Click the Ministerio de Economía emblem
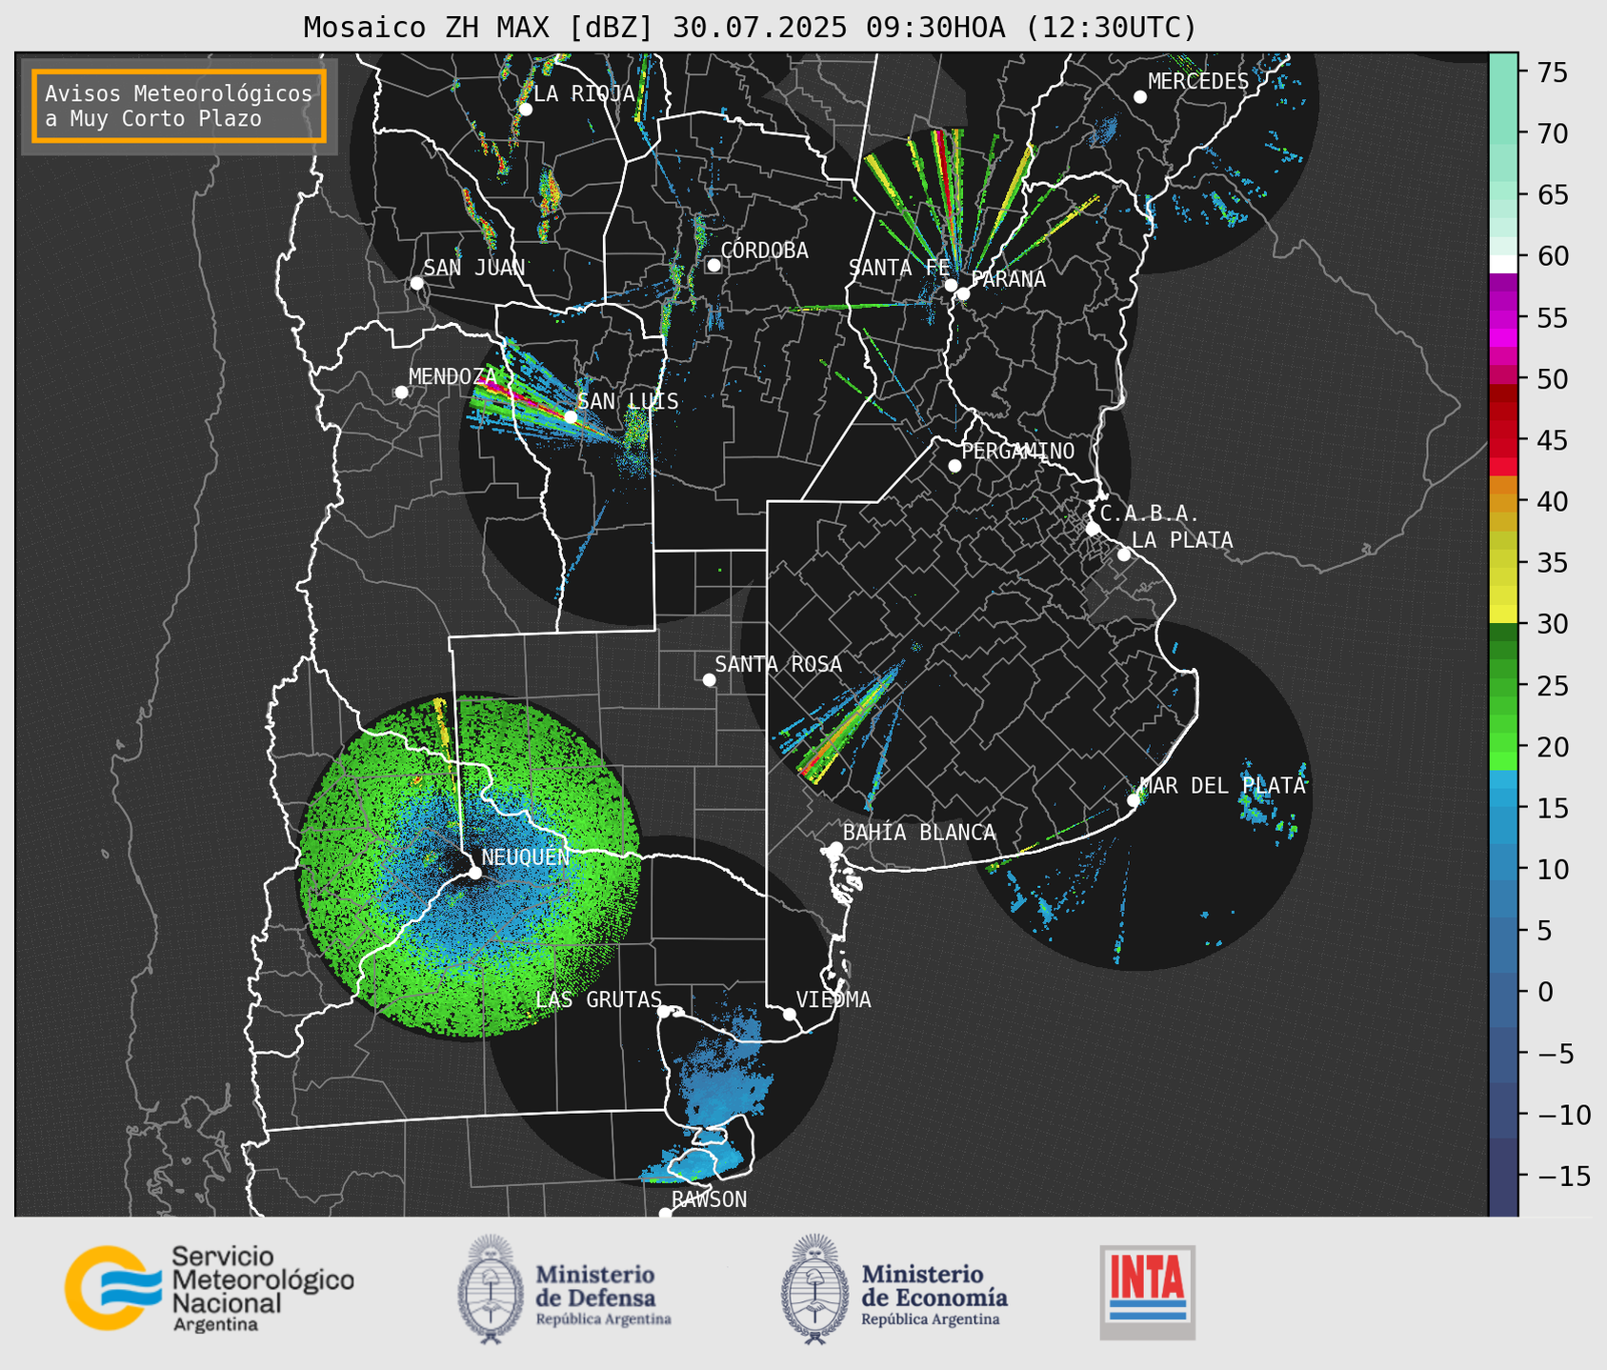The image size is (1607, 1370). tap(814, 1289)
